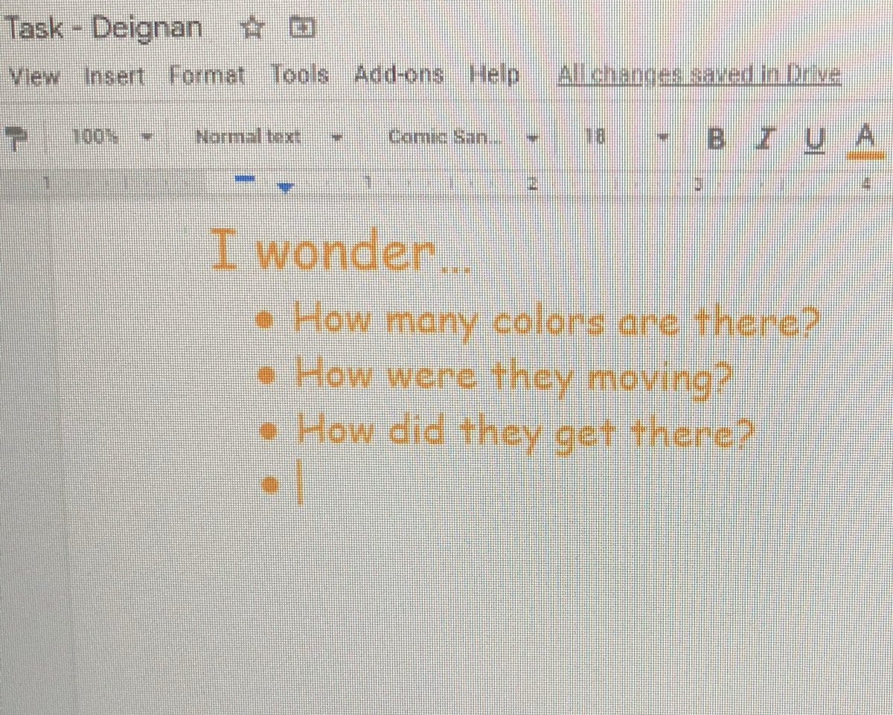Open the font size 18 dropdown

coord(628,137)
